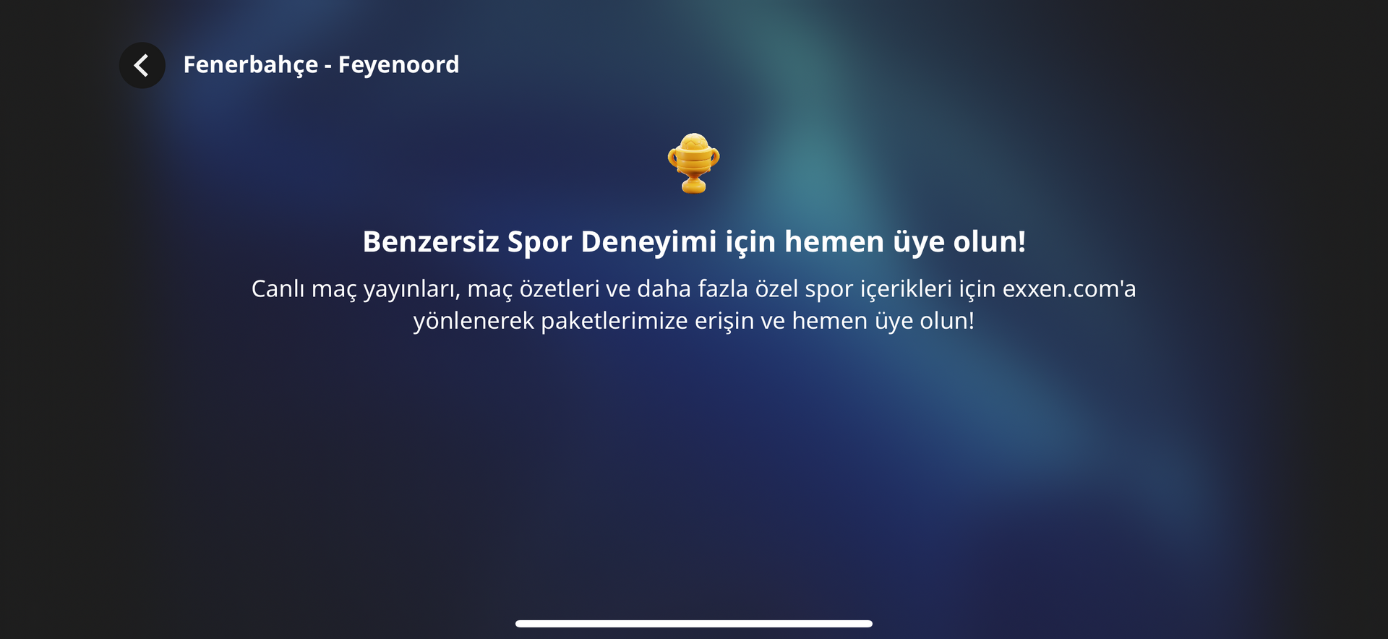Click the "özel spor içerikleri" phrase
The image size is (1388, 639).
(x=854, y=289)
